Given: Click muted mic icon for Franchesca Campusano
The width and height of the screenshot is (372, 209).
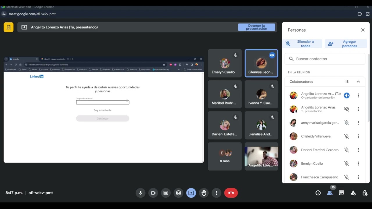Looking at the screenshot, I should coord(346,177).
